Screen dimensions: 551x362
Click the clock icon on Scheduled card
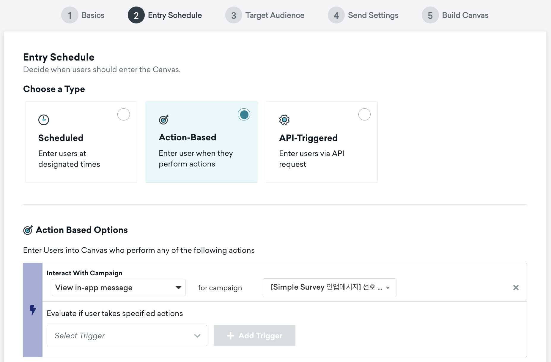44,120
